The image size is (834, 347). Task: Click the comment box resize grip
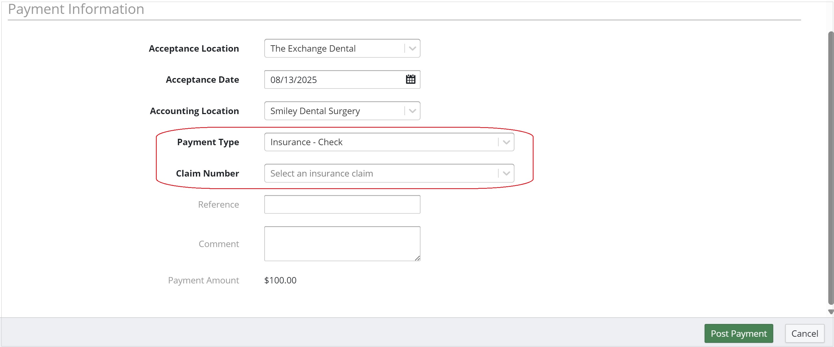[417, 258]
